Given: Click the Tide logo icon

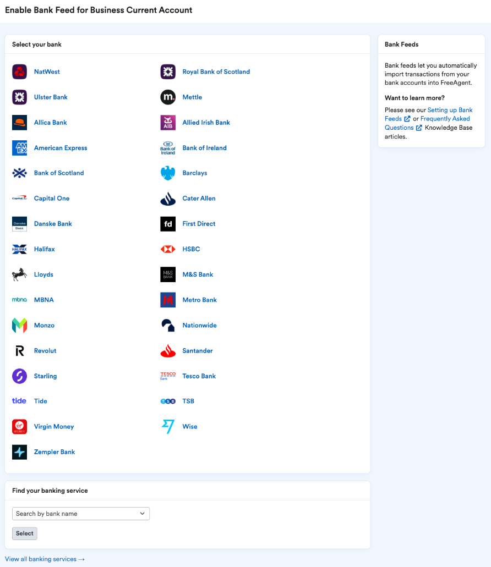Looking at the screenshot, I should pyautogui.click(x=19, y=401).
